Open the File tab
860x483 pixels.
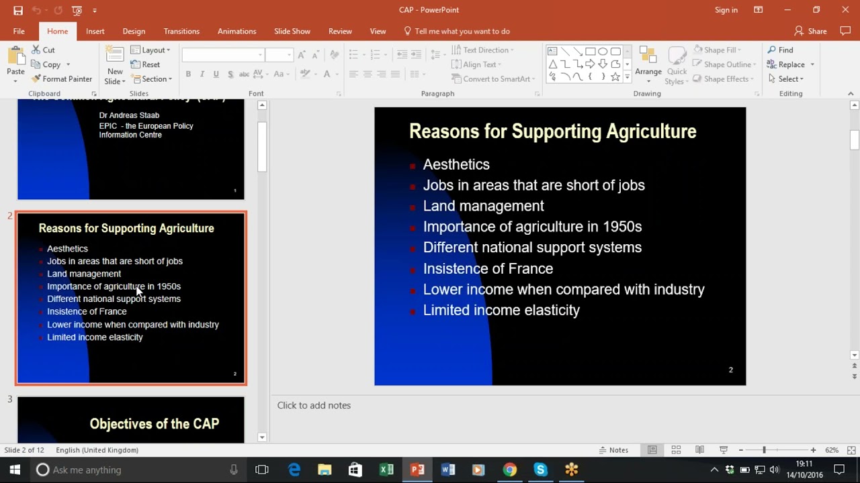tap(19, 31)
